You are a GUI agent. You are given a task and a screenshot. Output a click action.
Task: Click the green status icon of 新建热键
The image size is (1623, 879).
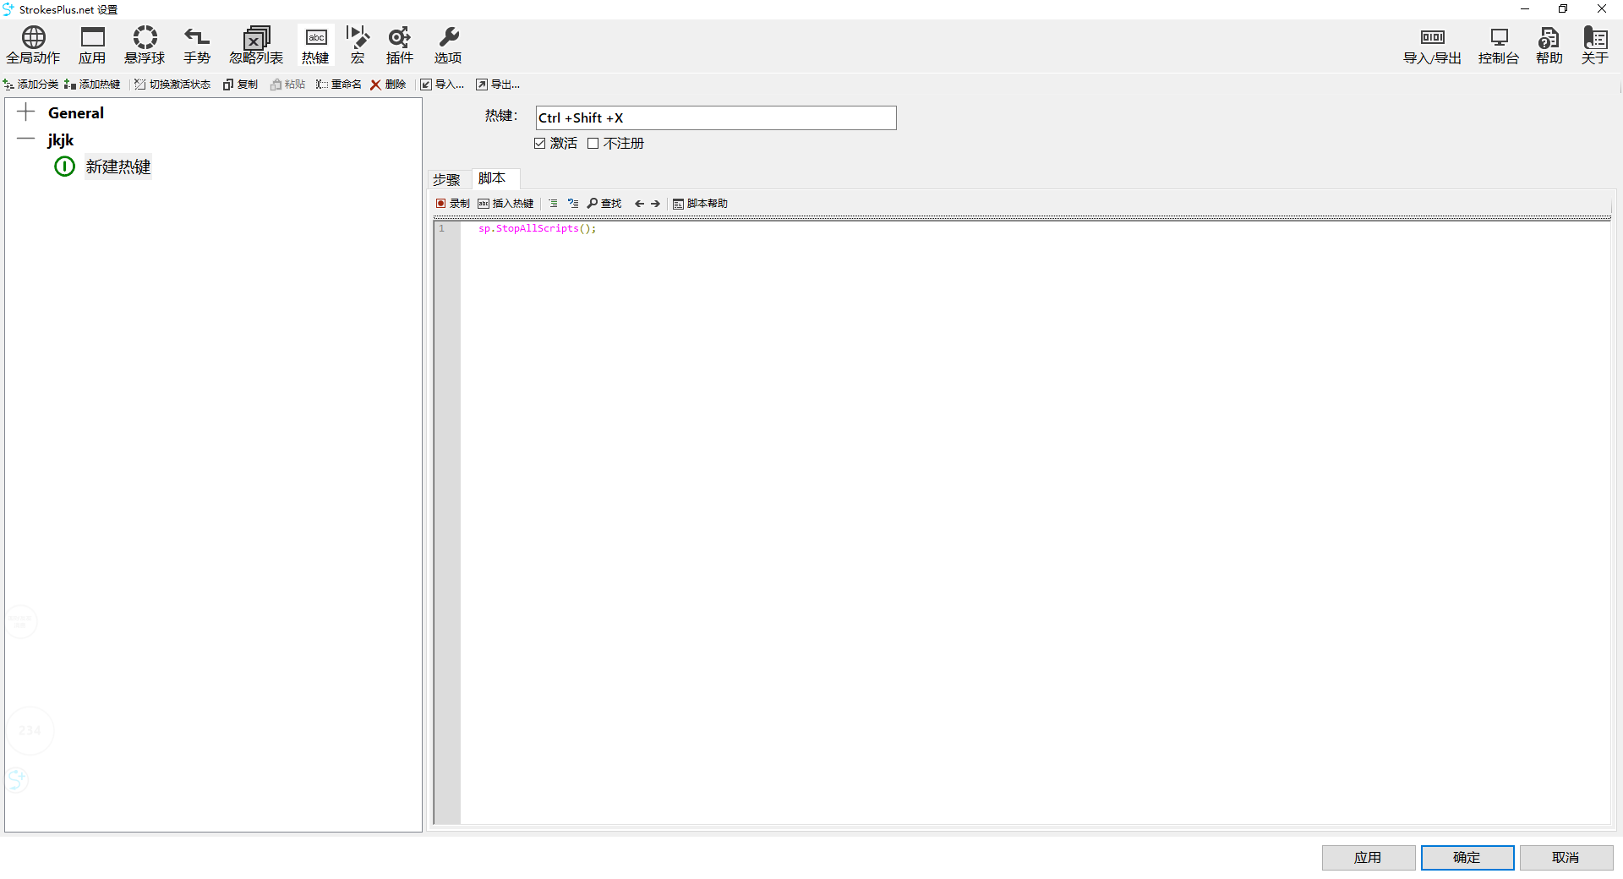65,167
